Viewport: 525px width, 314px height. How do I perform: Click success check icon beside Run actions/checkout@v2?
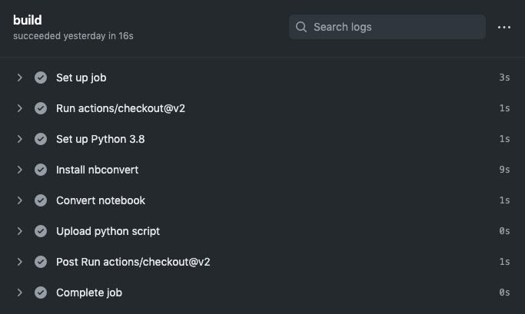[41, 108]
